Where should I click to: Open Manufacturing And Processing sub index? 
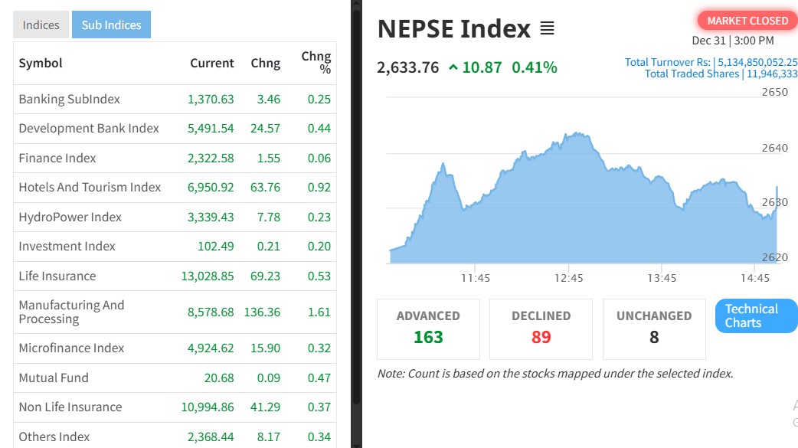71,312
